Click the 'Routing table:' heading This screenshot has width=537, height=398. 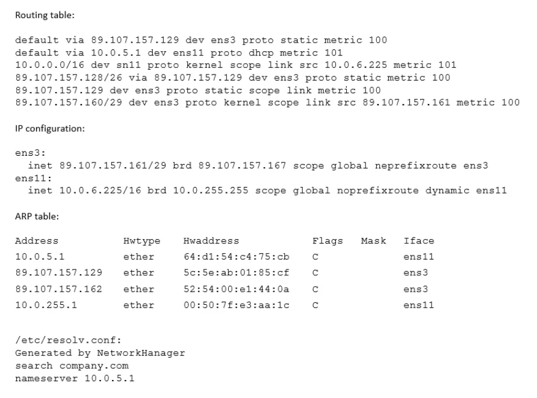tap(45, 16)
